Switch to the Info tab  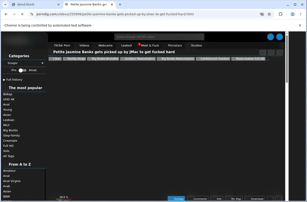click(x=217, y=199)
